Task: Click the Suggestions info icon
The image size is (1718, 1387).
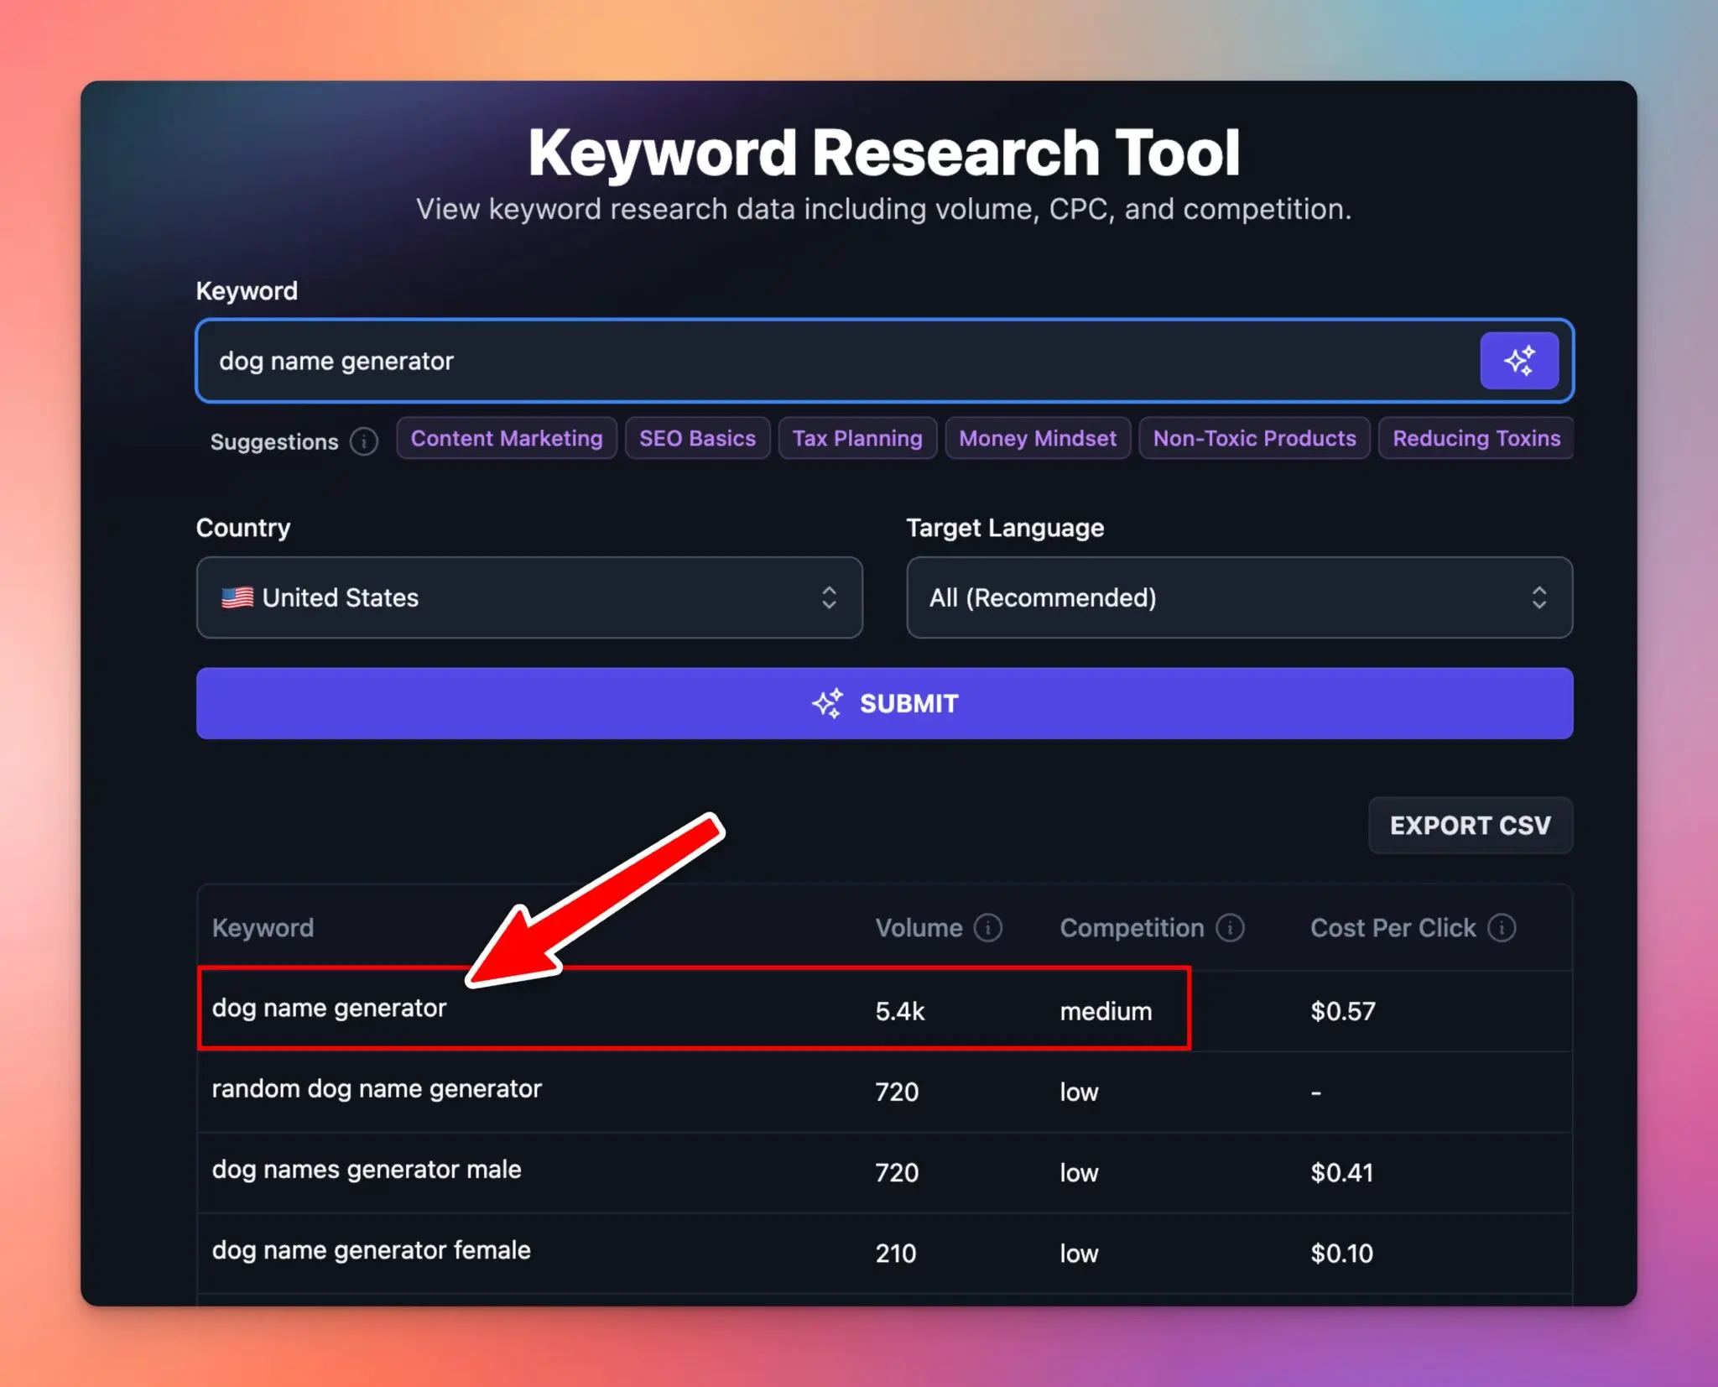Action: [x=364, y=441]
